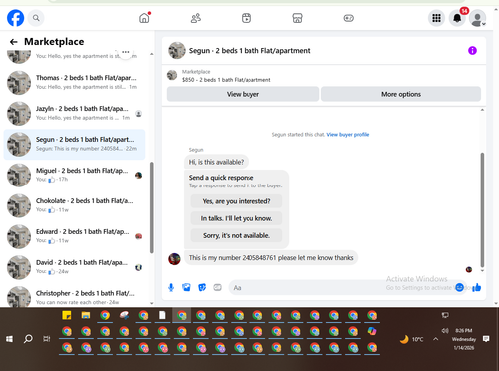Open the Reels video icon

pos(247,18)
